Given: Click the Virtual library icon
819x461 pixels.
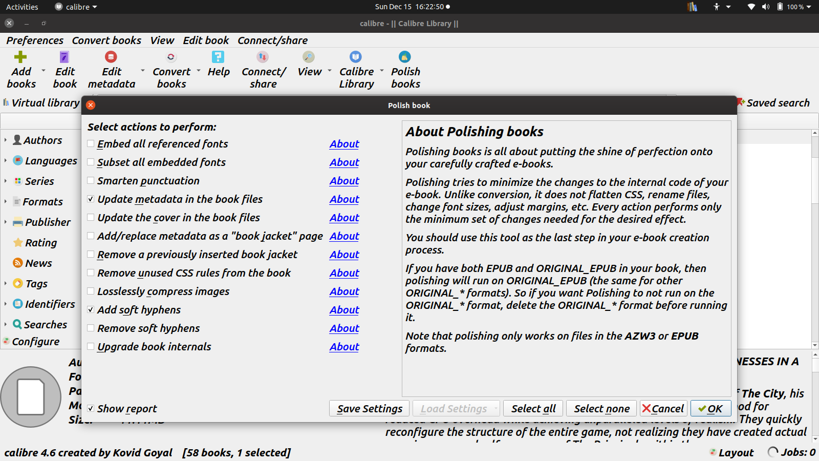Looking at the screenshot, I should (6, 102).
